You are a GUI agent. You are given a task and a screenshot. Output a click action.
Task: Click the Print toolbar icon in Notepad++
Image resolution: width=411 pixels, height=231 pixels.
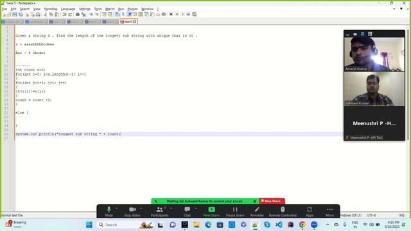pyautogui.click(x=38, y=14)
